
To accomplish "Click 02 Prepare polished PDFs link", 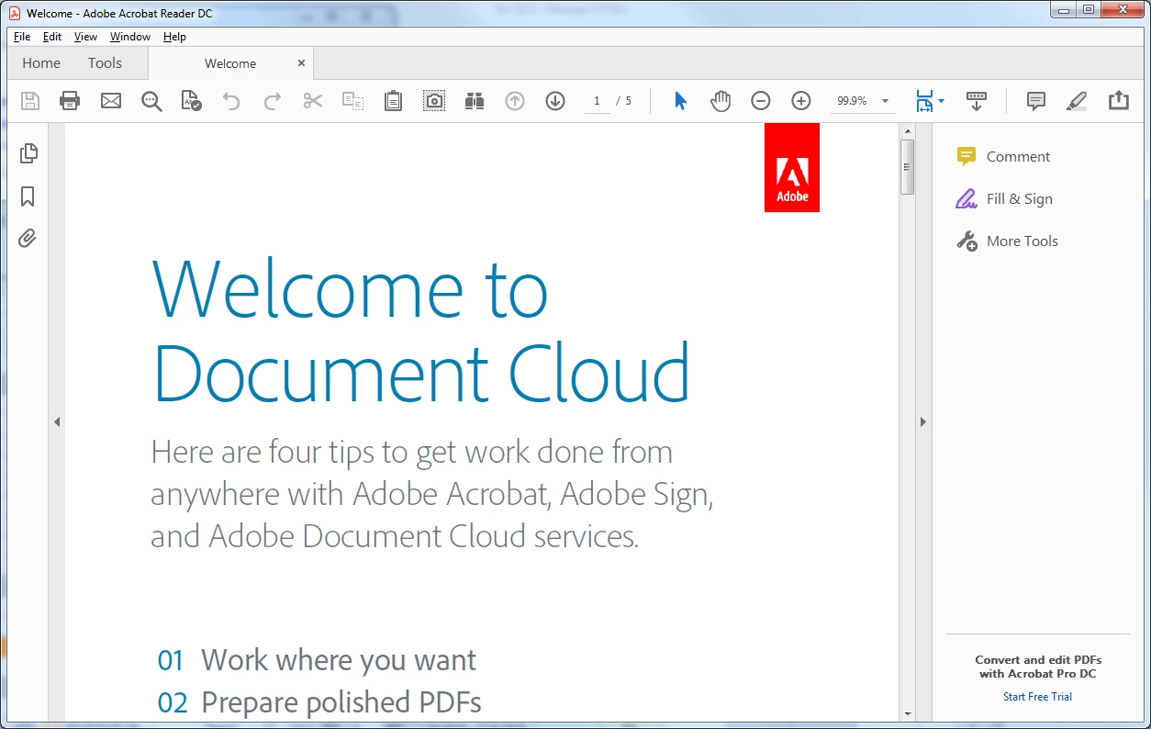I will point(319,702).
